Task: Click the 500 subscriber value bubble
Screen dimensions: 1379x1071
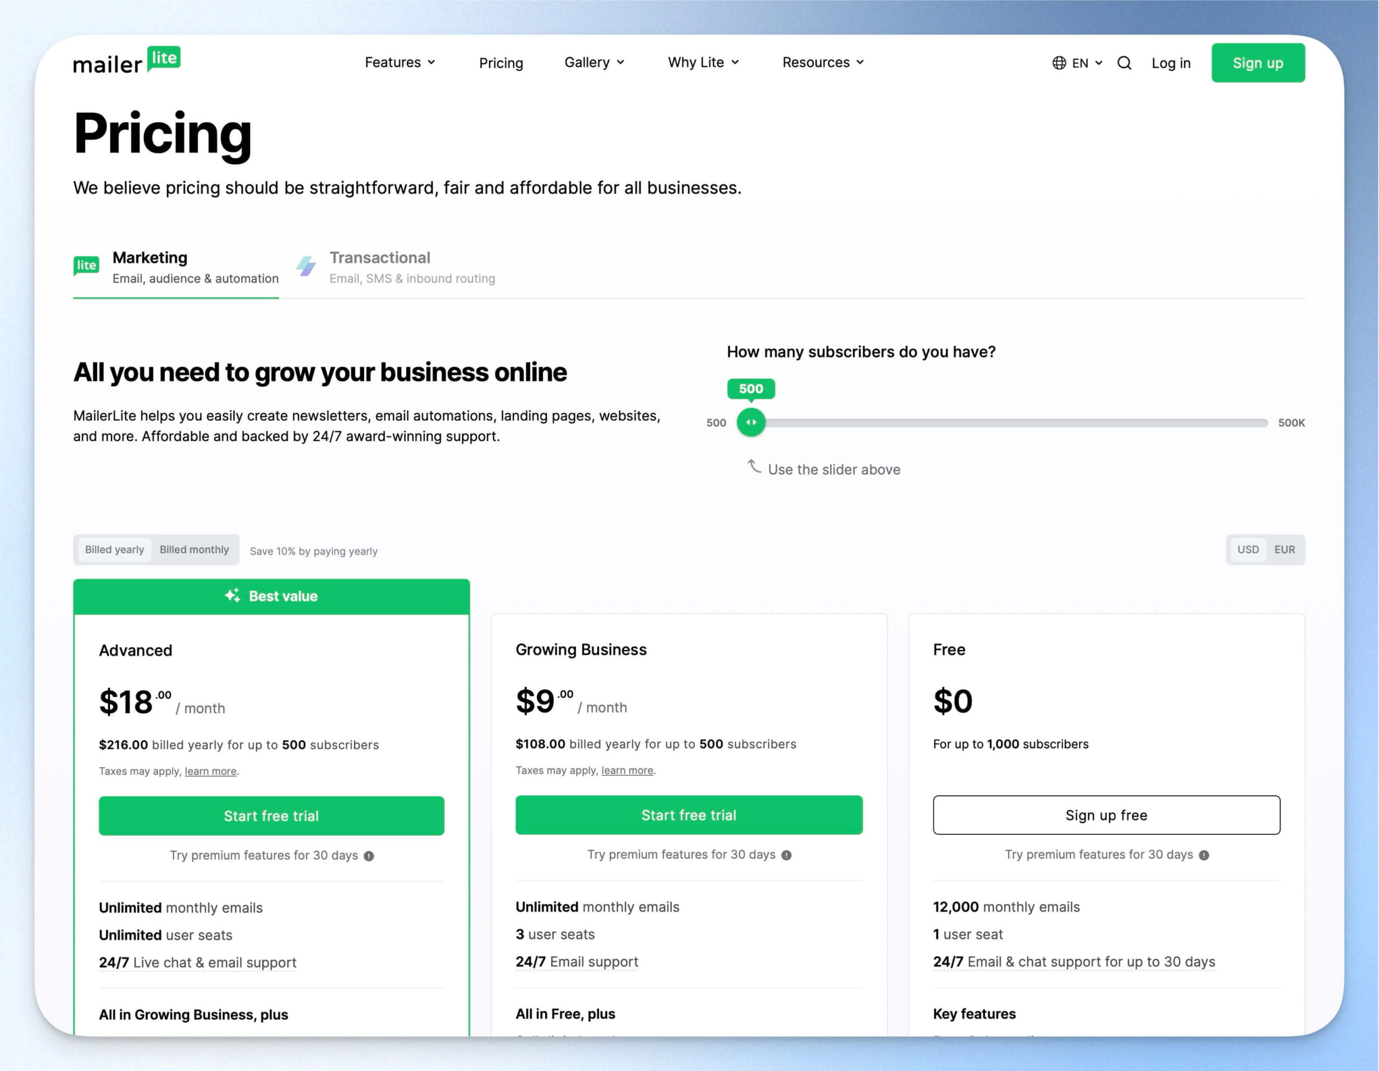Action: [751, 389]
